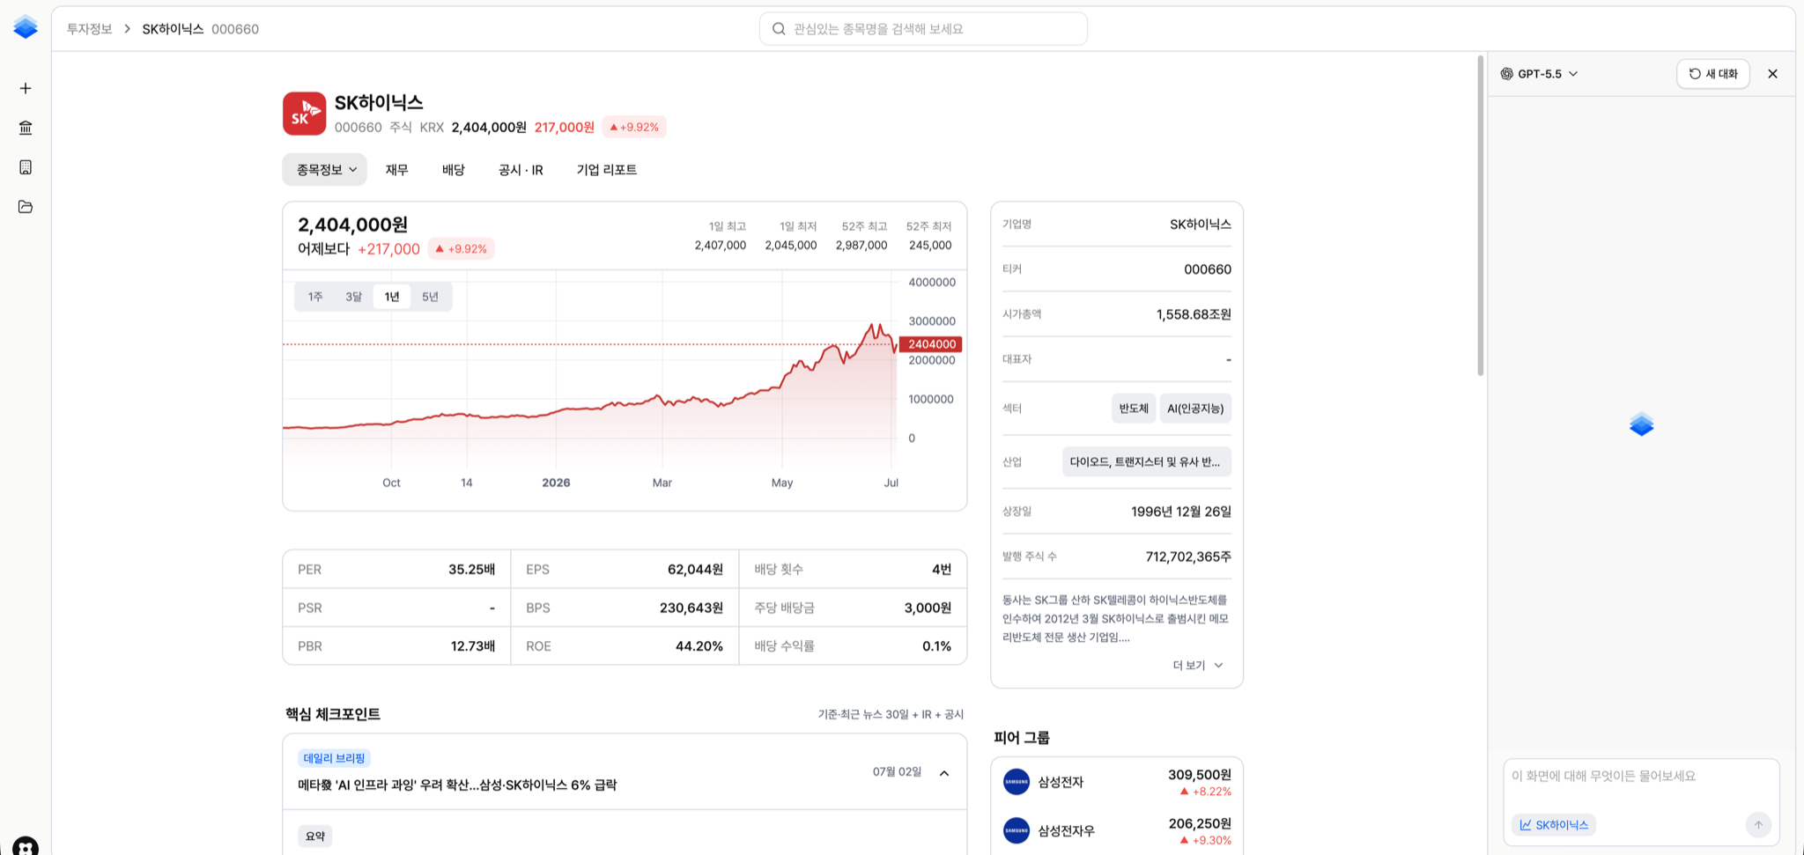Click the 새 대화 button
Viewport: 1804px width, 855px height.
coord(1713,74)
